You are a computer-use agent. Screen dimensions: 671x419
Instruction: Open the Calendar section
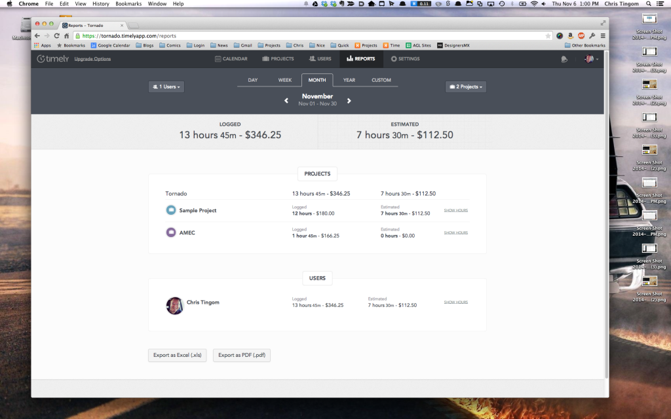click(x=231, y=58)
